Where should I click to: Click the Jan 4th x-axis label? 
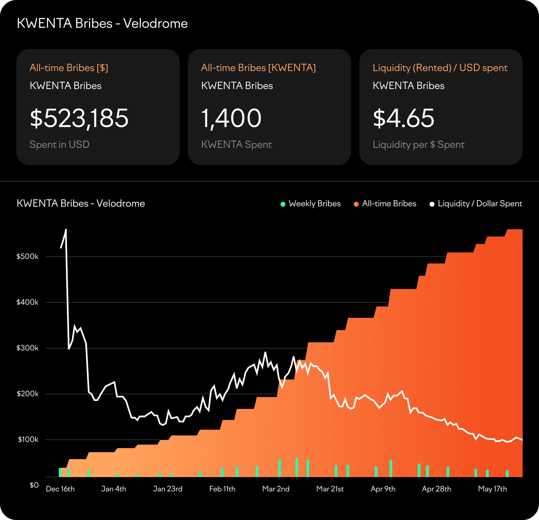[x=114, y=489]
